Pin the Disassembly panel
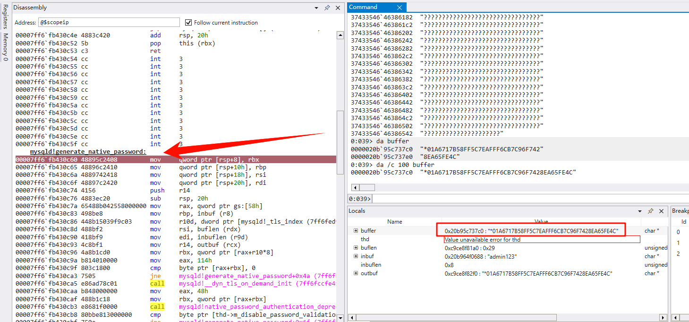 coord(327,8)
